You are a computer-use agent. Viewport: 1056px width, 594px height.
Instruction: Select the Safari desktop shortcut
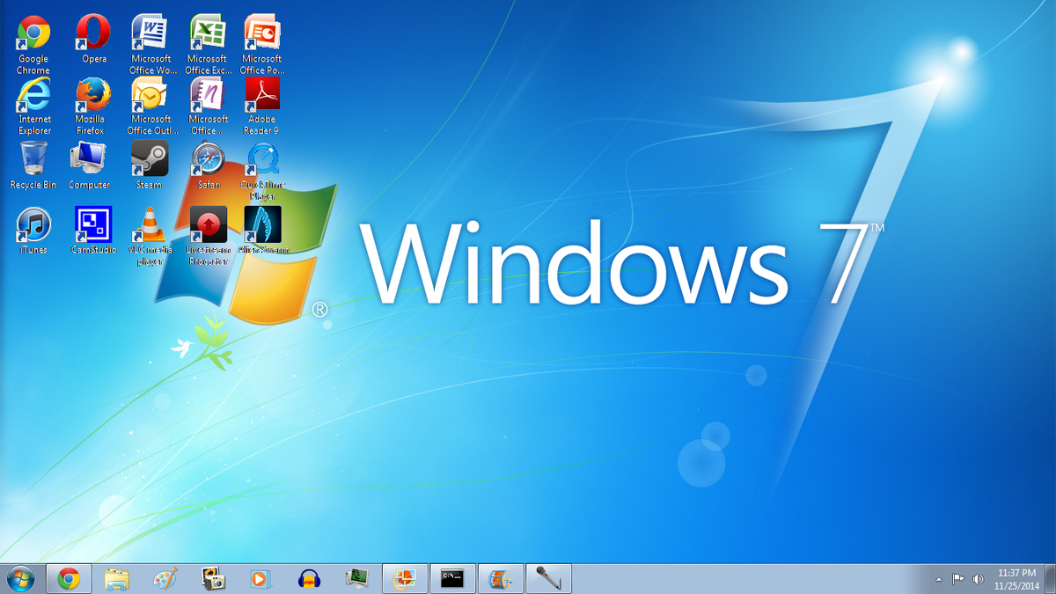209,165
